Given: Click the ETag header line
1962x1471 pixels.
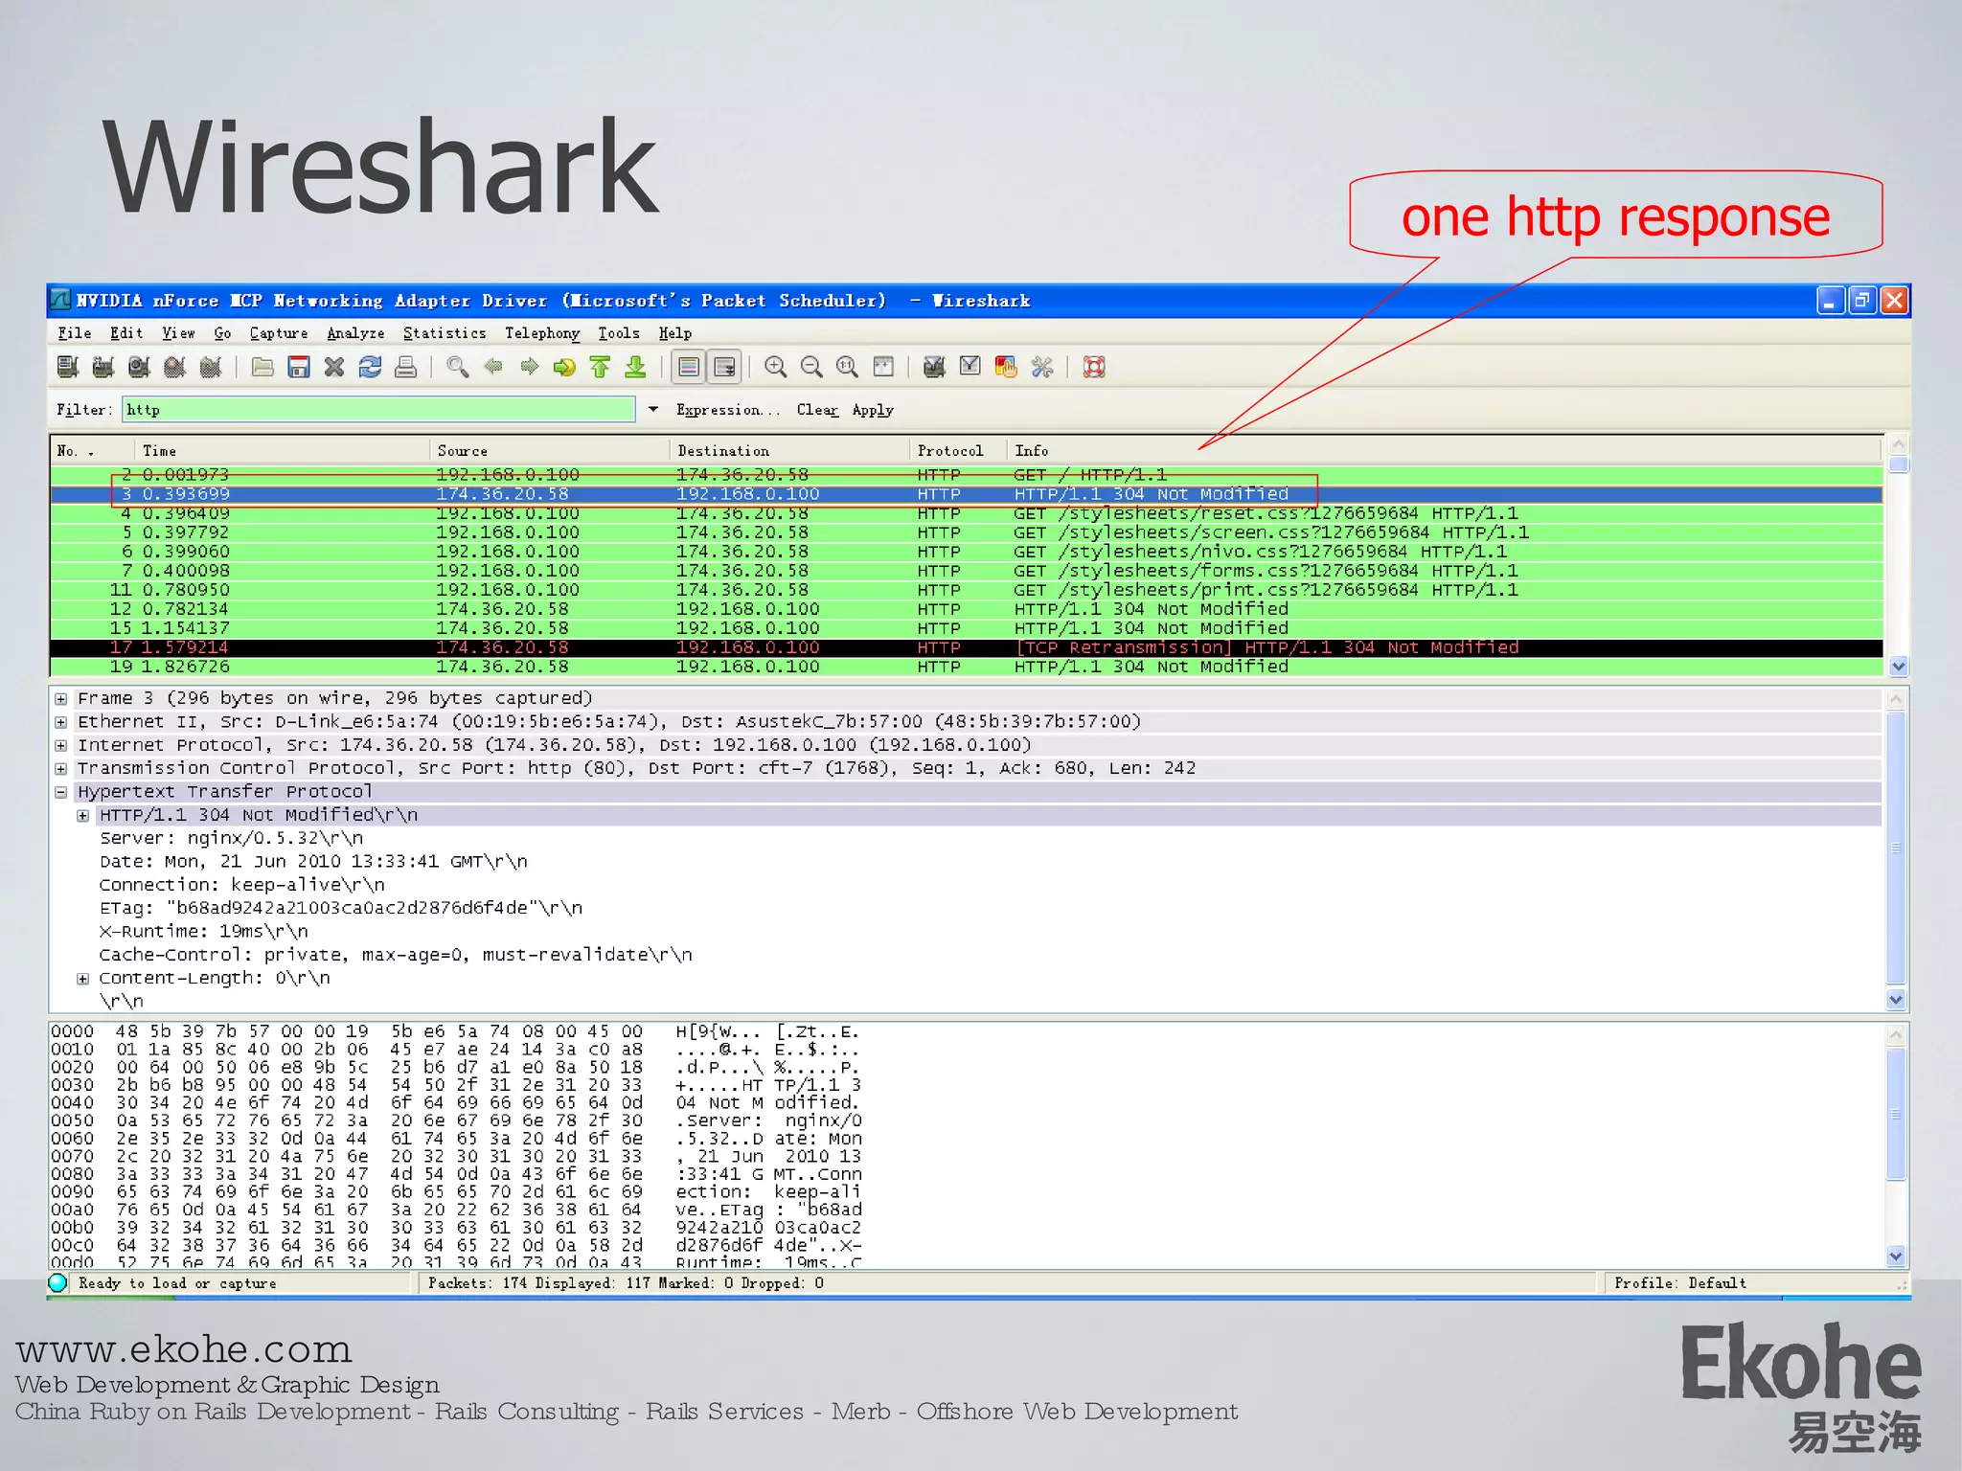Looking at the screenshot, I should 340,908.
